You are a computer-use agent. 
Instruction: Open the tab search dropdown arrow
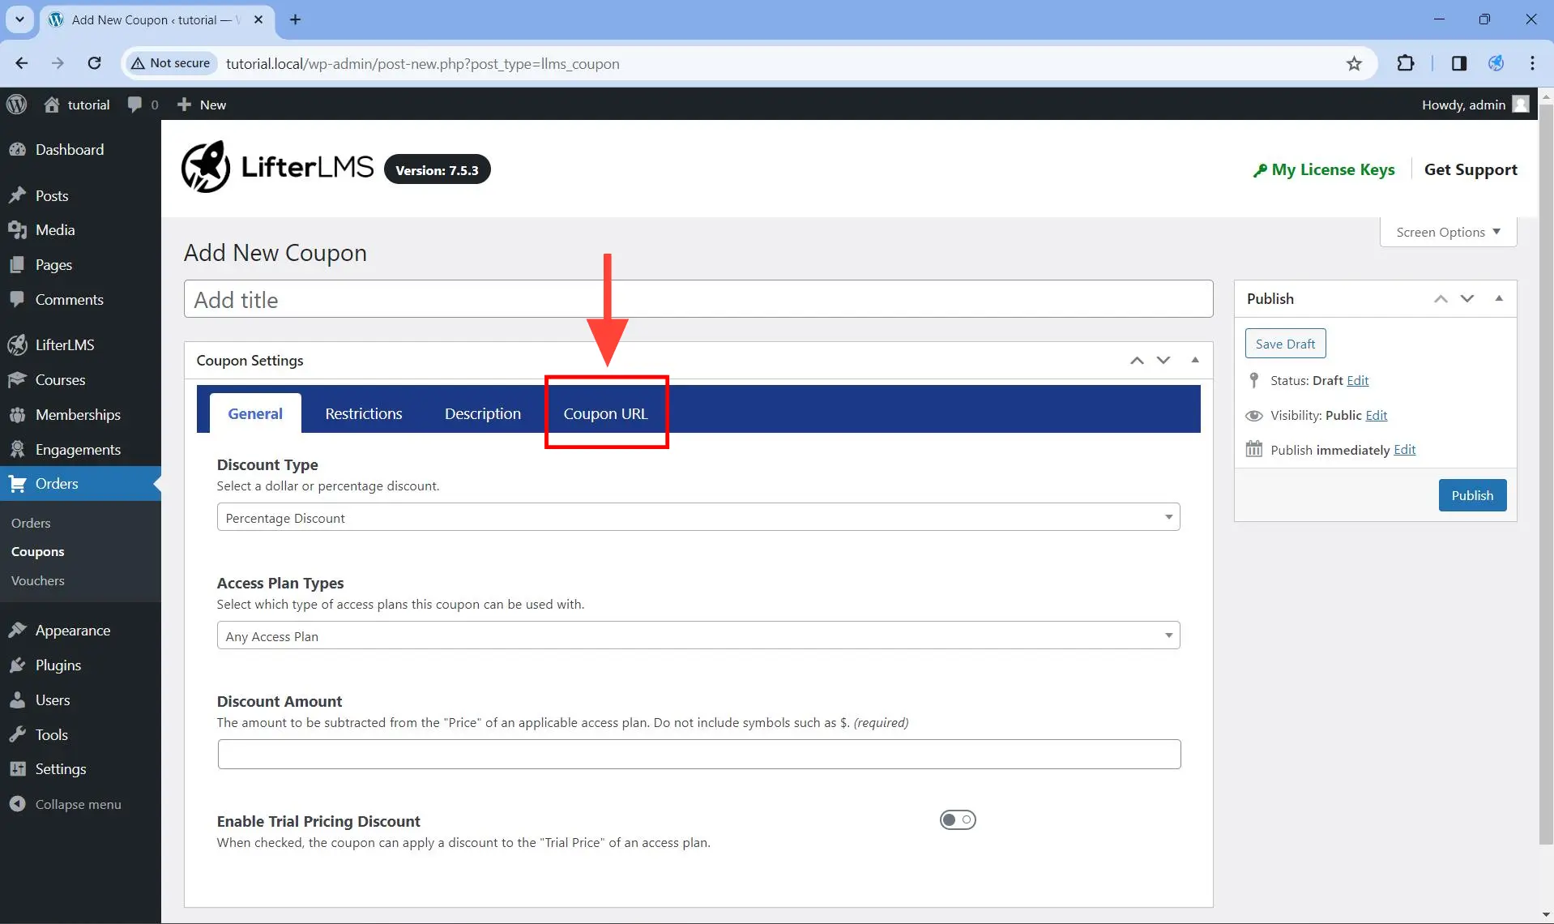19,19
